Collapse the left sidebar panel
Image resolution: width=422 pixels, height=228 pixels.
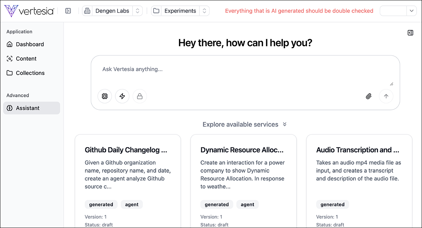click(68, 11)
